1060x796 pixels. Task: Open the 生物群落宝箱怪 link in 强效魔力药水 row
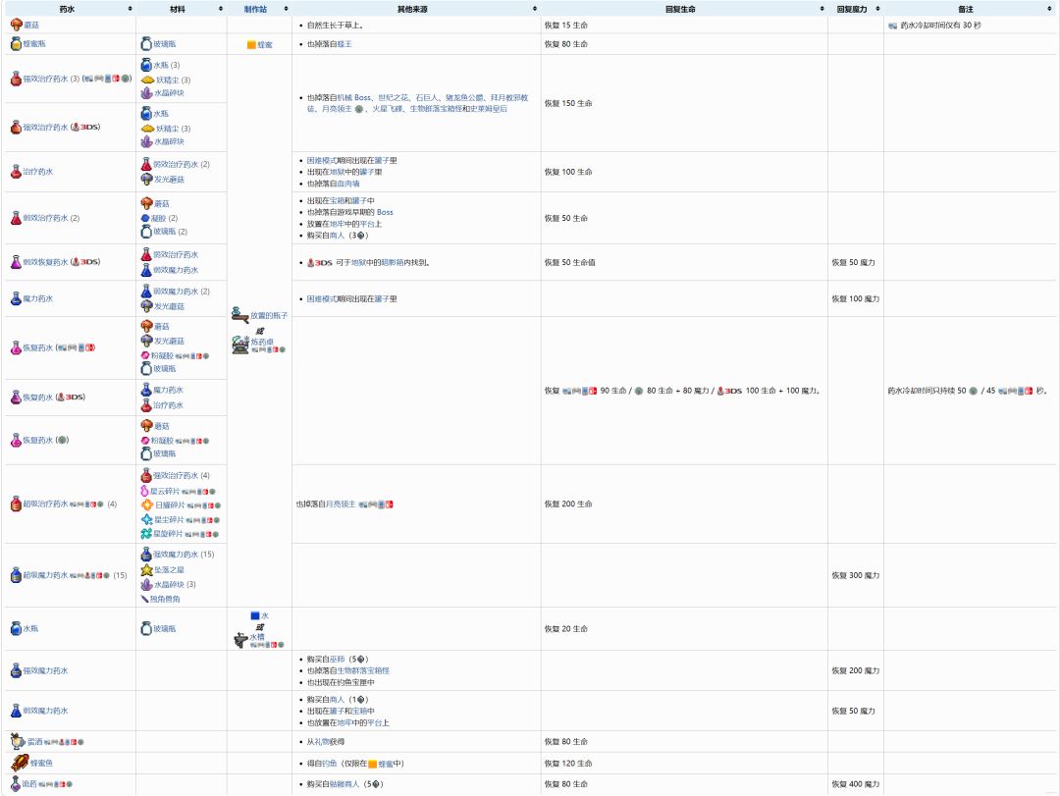coord(363,671)
